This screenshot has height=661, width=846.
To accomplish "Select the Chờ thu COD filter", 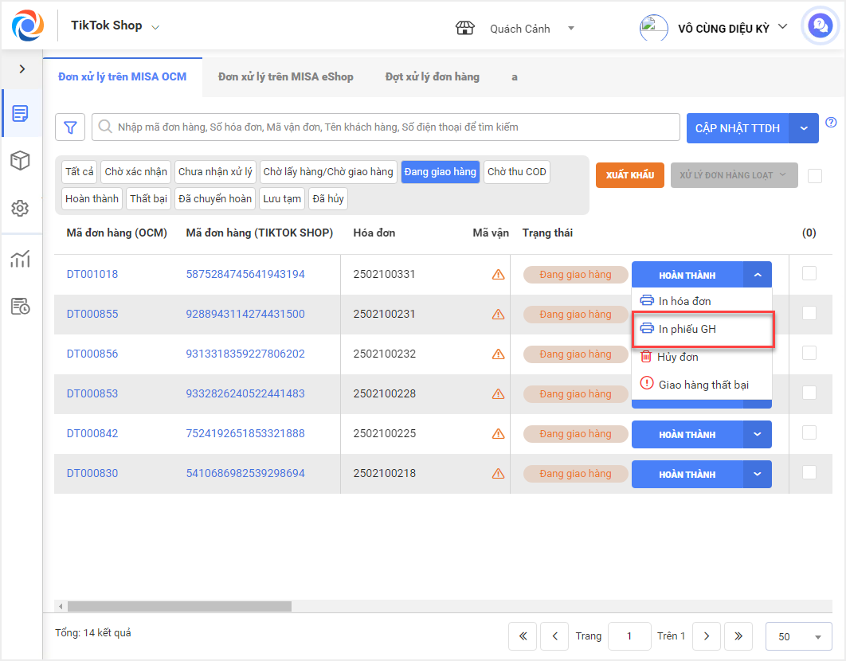I will [x=517, y=171].
